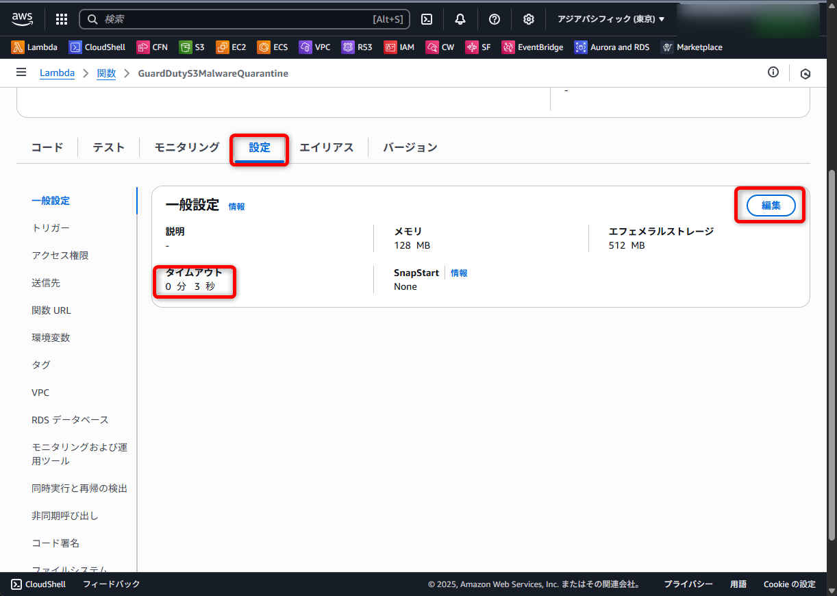Open the notifications bell
The image size is (837, 596).
point(460,19)
